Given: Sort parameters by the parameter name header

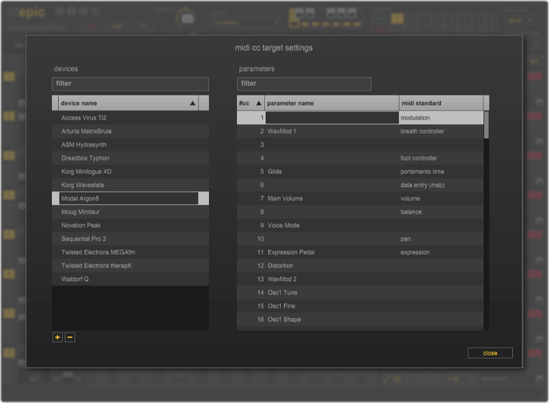Looking at the screenshot, I should tap(332, 103).
